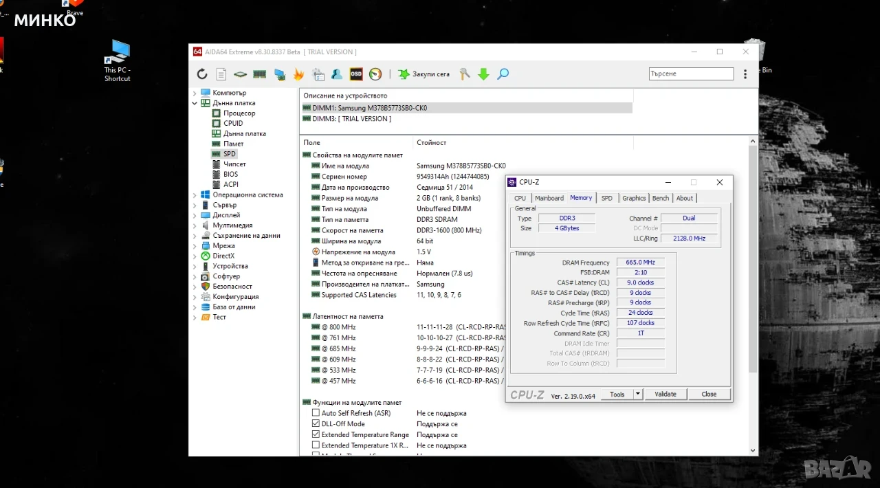Click the wrench preferences icon in toolbar
Screen dimensions: 880x488
[465, 74]
